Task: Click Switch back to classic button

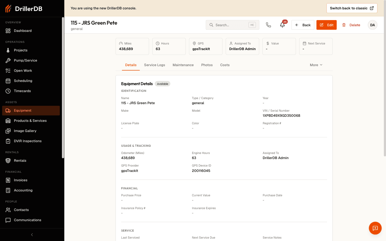Action: pos(352,8)
